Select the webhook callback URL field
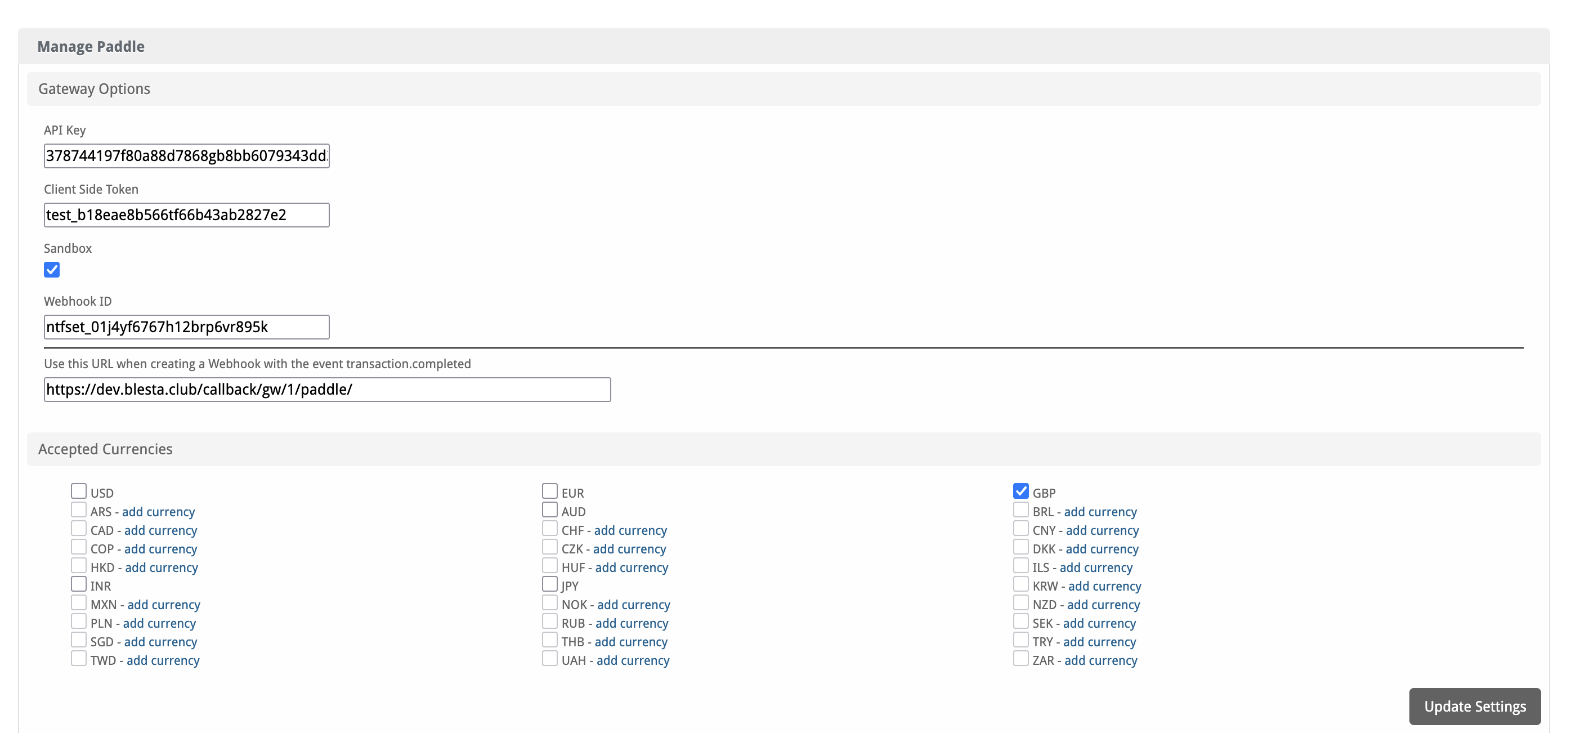Viewport: 1576px width, 733px height. point(328,390)
